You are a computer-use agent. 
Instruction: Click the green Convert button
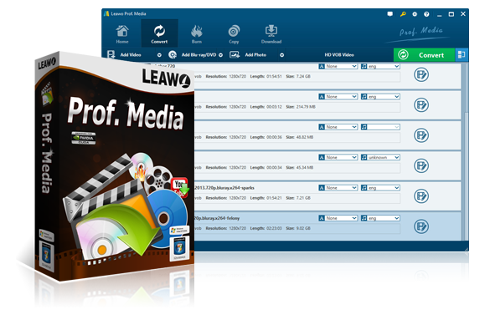[424, 55]
